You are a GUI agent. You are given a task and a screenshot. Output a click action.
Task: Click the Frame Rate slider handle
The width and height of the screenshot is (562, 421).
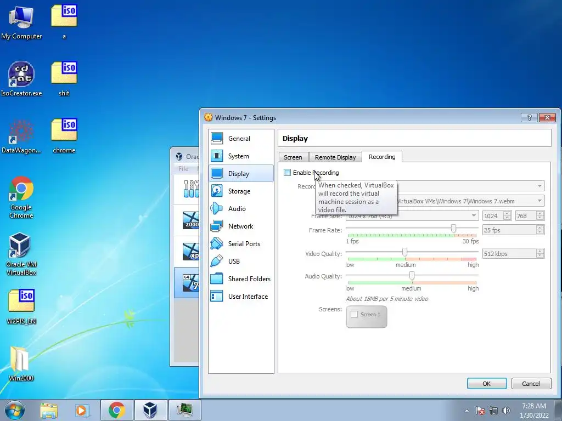(x=453, y=229)
